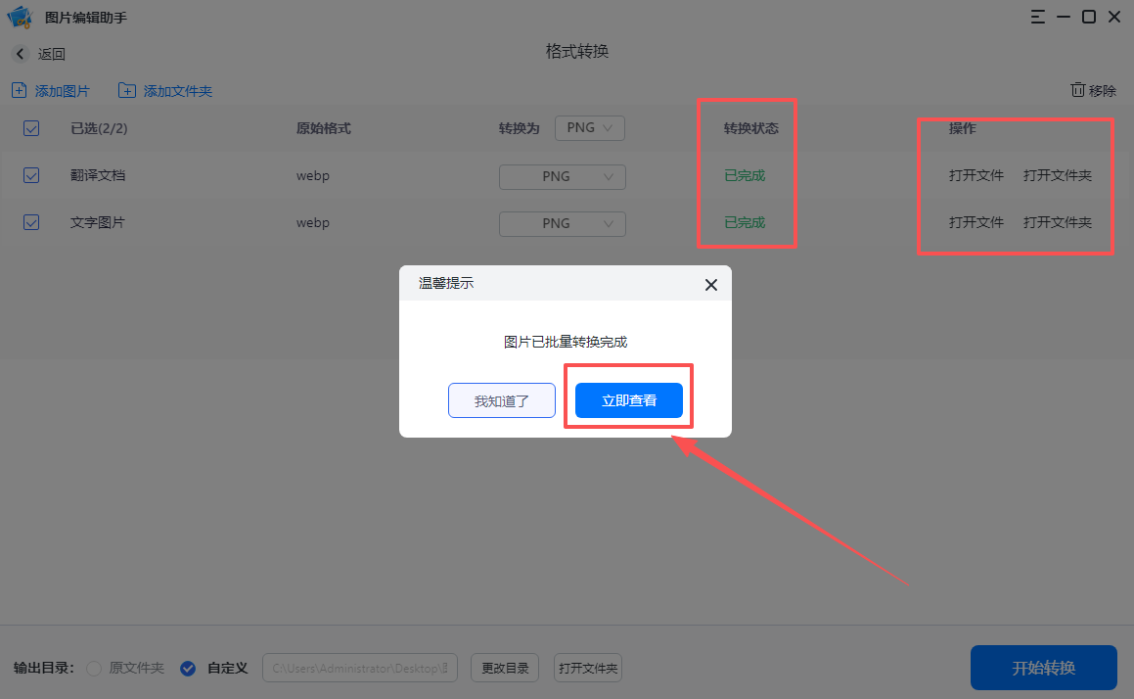
Task: Click the 图片已批量转换完成 message
Action: coord(566,342)
